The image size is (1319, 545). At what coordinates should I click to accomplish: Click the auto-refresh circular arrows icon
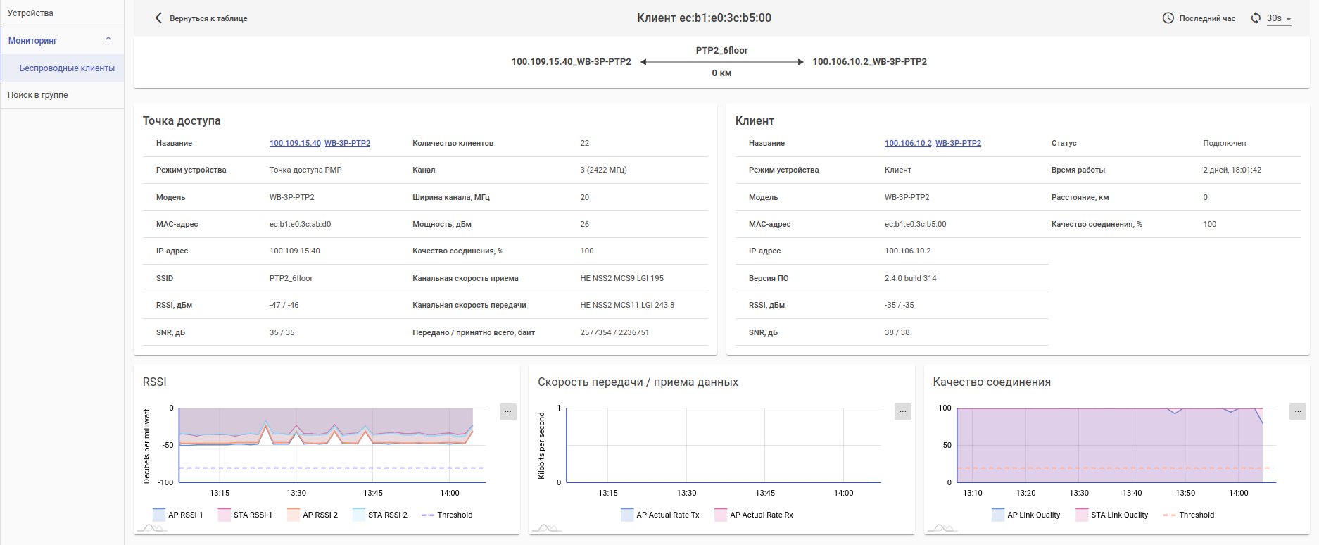pos(1256,18)
